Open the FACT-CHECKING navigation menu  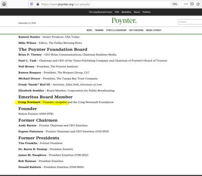coord(136,30)
